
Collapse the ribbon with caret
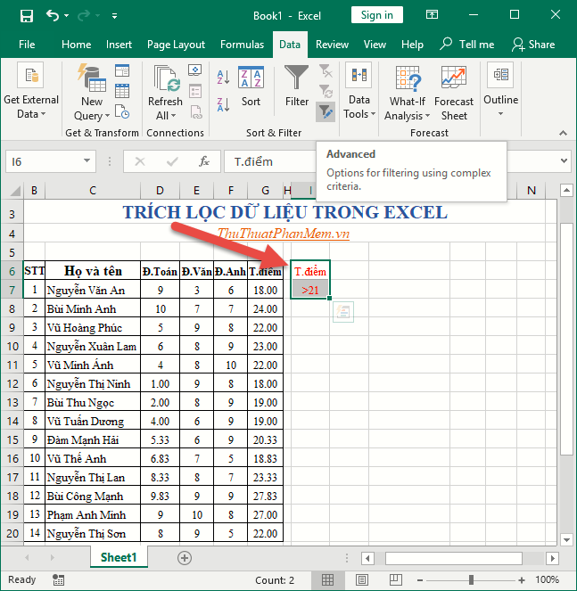click(x=563, y=133)
